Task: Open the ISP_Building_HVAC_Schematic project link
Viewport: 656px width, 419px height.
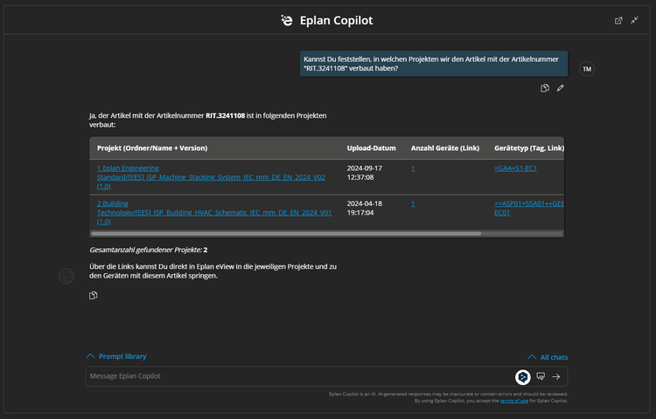Action: click(214, 213)
